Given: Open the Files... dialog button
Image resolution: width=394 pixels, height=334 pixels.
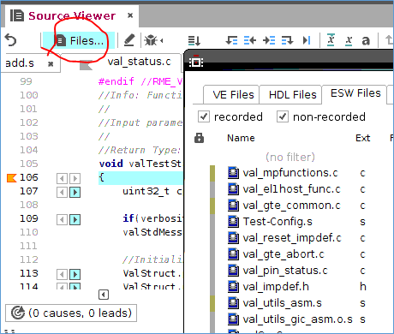Looking at the screenshot, I should (x=79, y=40).
